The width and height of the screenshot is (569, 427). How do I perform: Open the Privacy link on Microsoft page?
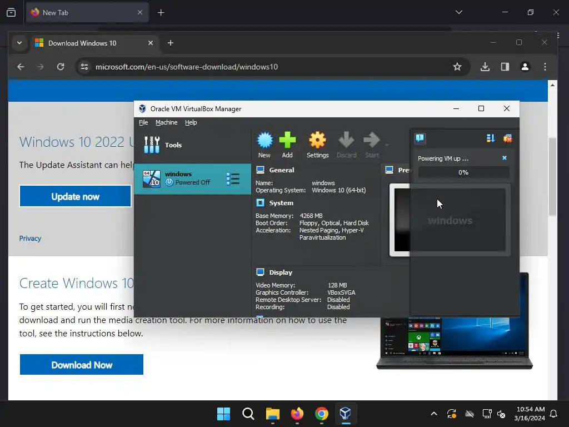[30, 238]
